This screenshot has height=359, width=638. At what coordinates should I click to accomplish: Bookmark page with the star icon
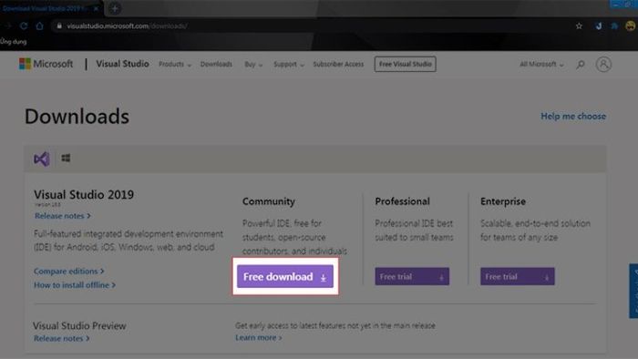point(579,26)
